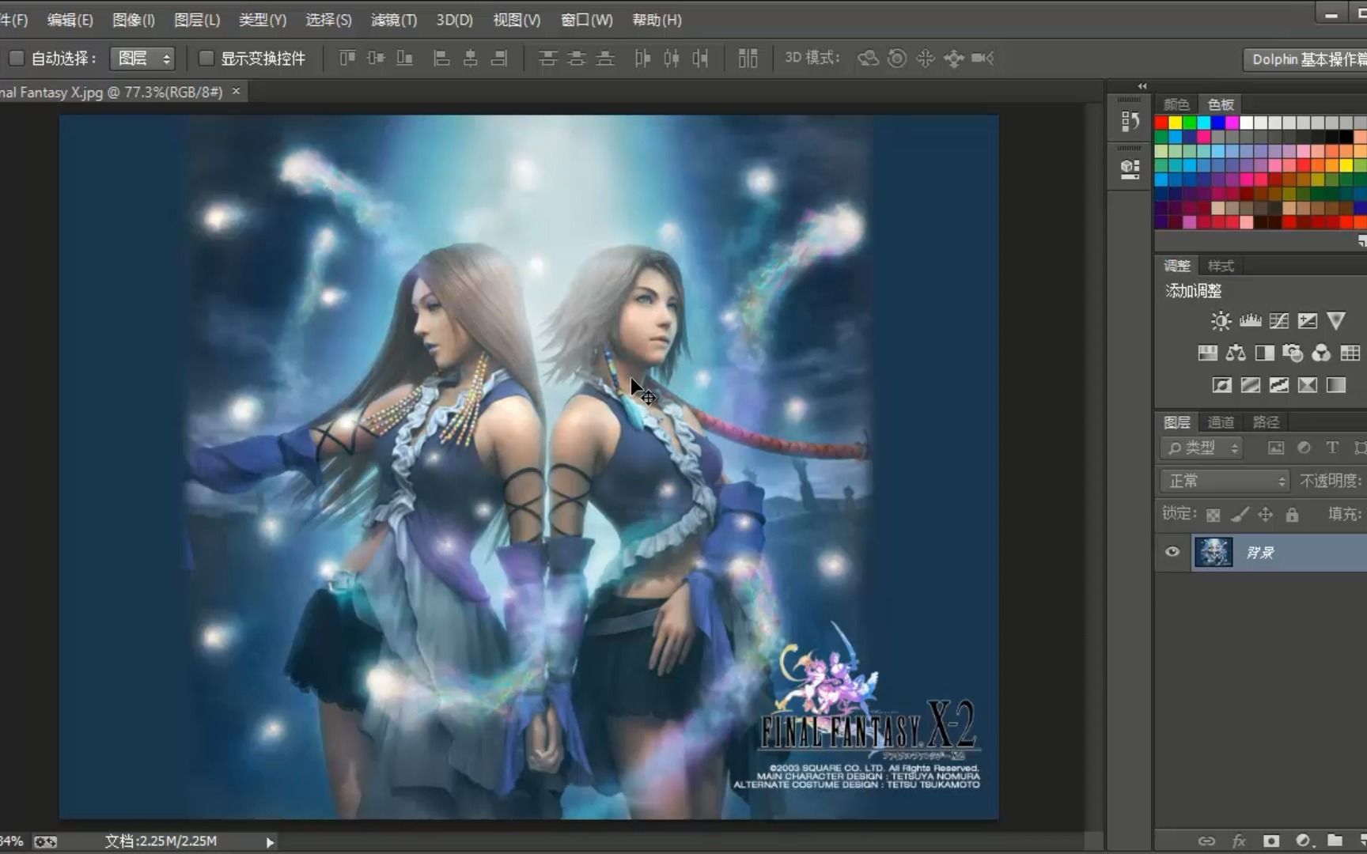Add Selective Color adjustment
This screenshot has width=1367, height=854.
click(x=1307, y=385)
